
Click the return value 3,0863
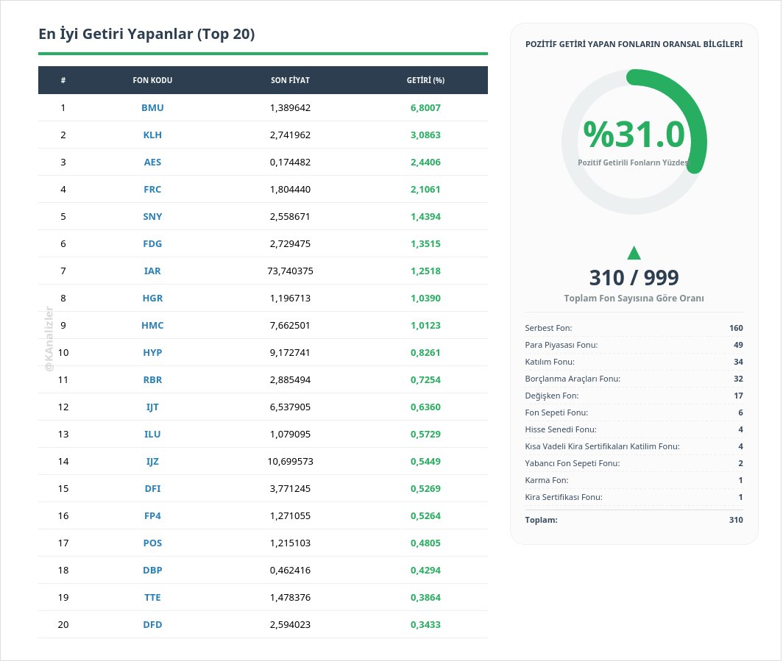coord(425,135)
